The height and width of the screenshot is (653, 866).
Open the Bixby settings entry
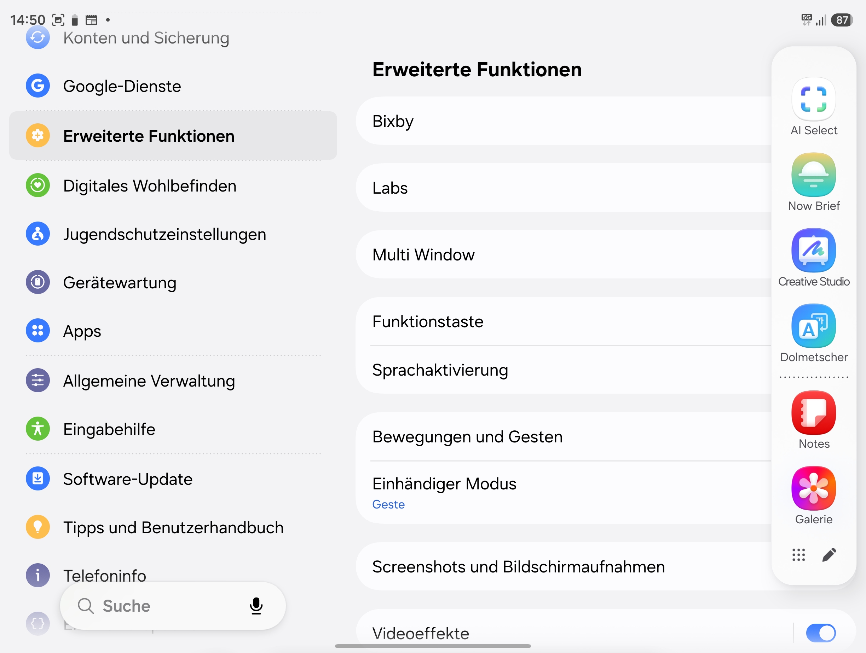pos(564,121)
